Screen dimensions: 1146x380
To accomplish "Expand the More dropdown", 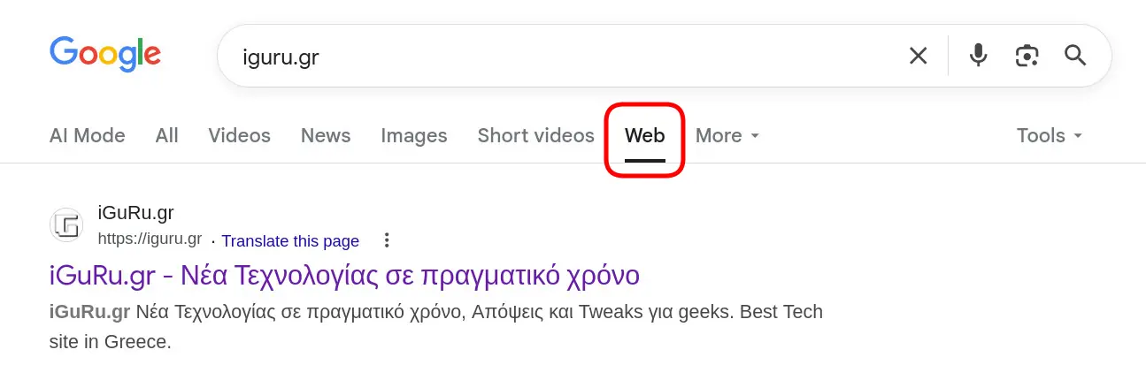I will 727,136.
